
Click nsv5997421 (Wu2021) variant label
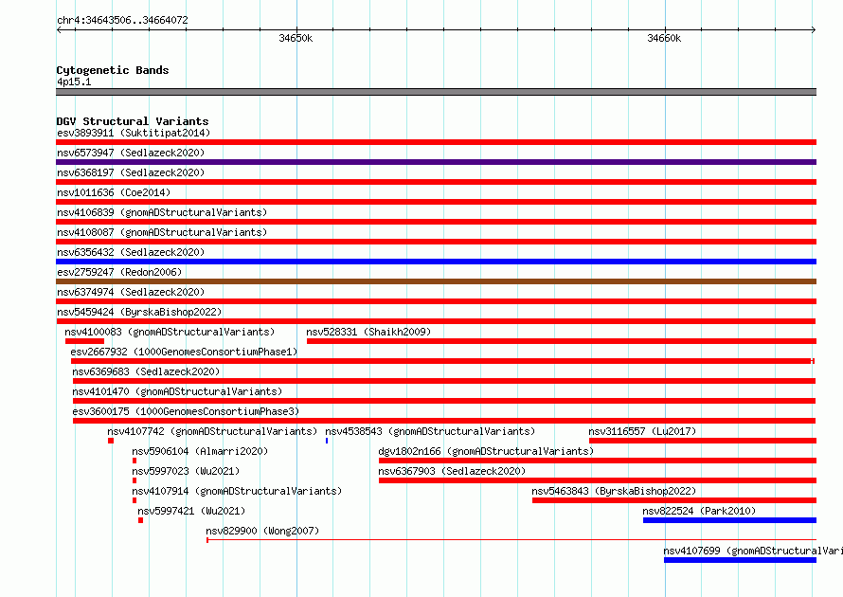coord(191,511)
